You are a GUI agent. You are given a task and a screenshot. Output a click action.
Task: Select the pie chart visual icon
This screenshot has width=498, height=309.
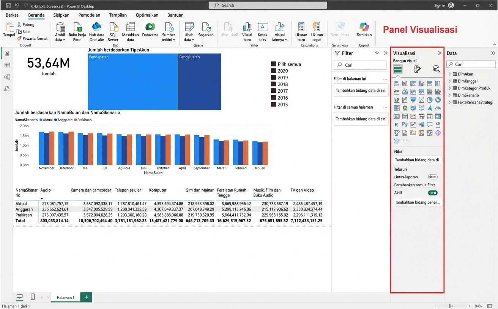tap(430, 100)
